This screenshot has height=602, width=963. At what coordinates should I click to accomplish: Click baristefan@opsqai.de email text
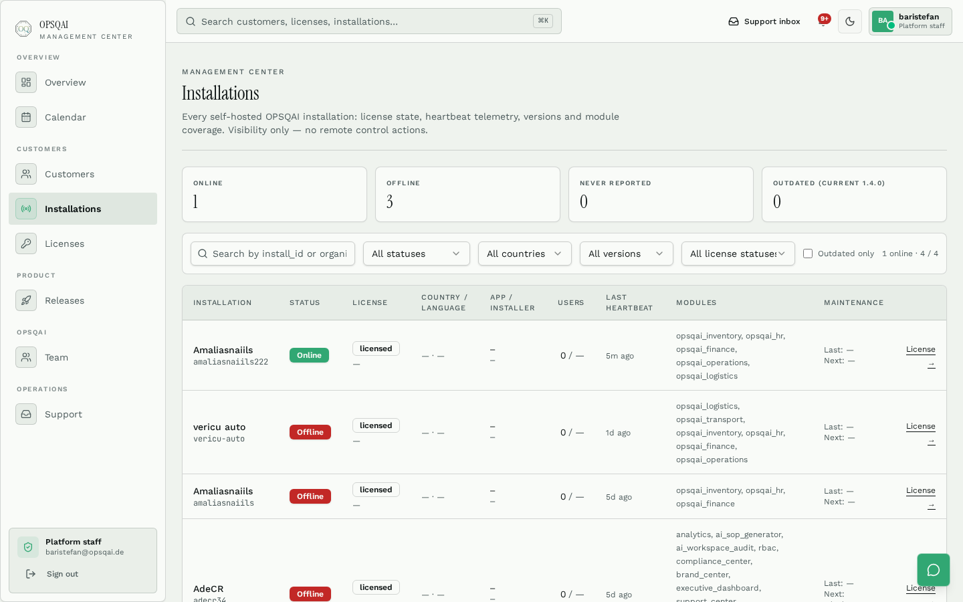click(85, 553)
